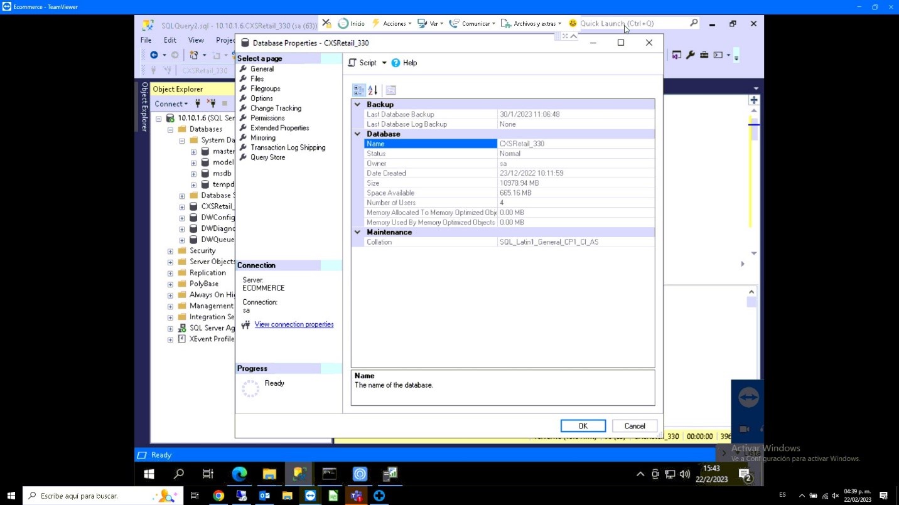Select the PolyBase folder in the tree

[x=204, y=284]
